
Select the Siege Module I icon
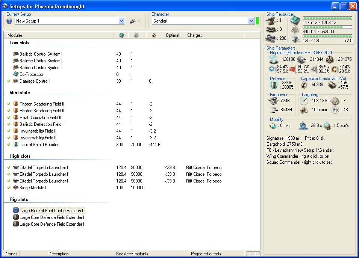pos(16,187)
